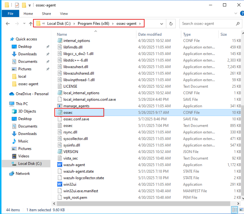244x214 pixels.
Task: Select the libfimdb.dll file icon
Action: (60, 47)
